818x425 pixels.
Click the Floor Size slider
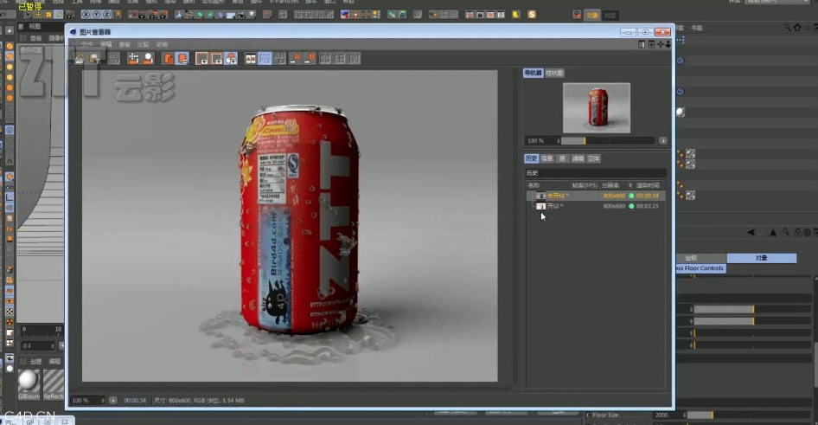747,415
